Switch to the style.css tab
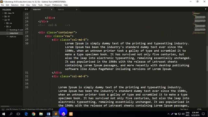Viewport: 208px width, 117px height. pyautogui.click(x=67, y=9)
